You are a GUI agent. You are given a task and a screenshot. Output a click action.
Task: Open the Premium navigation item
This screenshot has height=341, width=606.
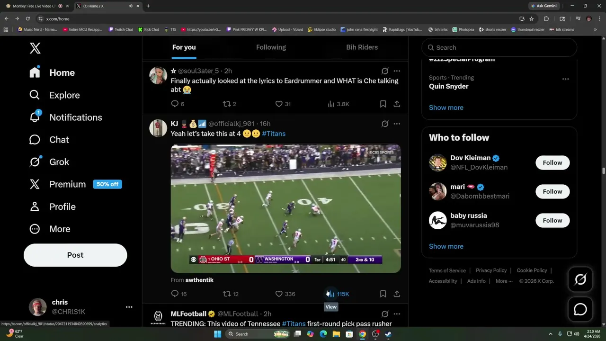coord(57,184)
